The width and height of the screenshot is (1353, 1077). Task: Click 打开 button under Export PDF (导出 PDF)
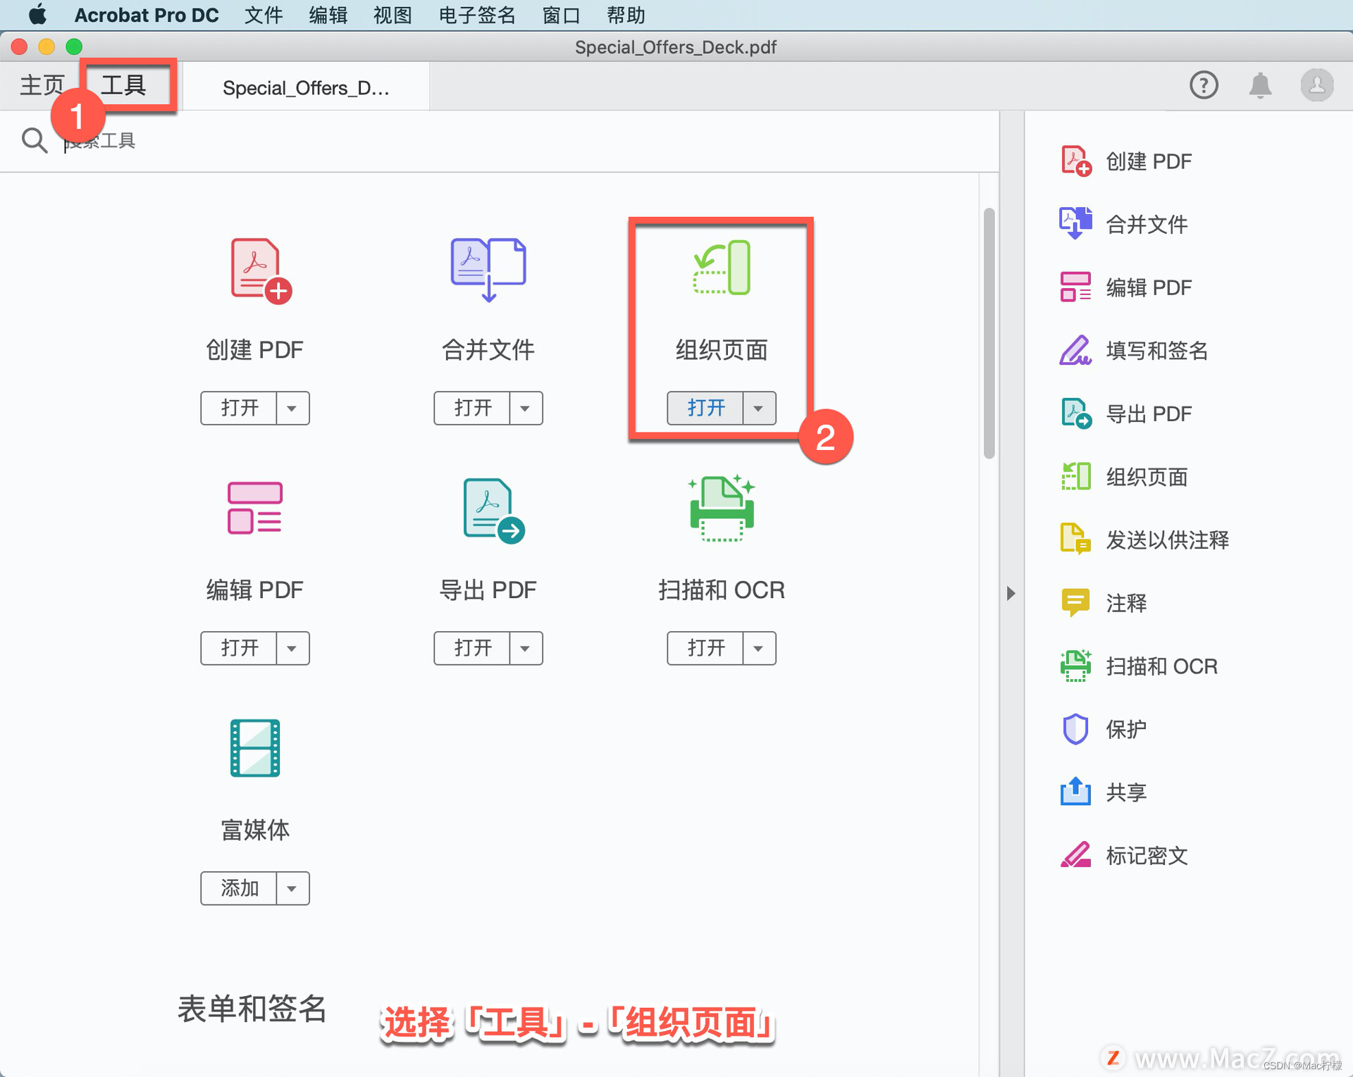pyautogui.click(x=472, y=648)
